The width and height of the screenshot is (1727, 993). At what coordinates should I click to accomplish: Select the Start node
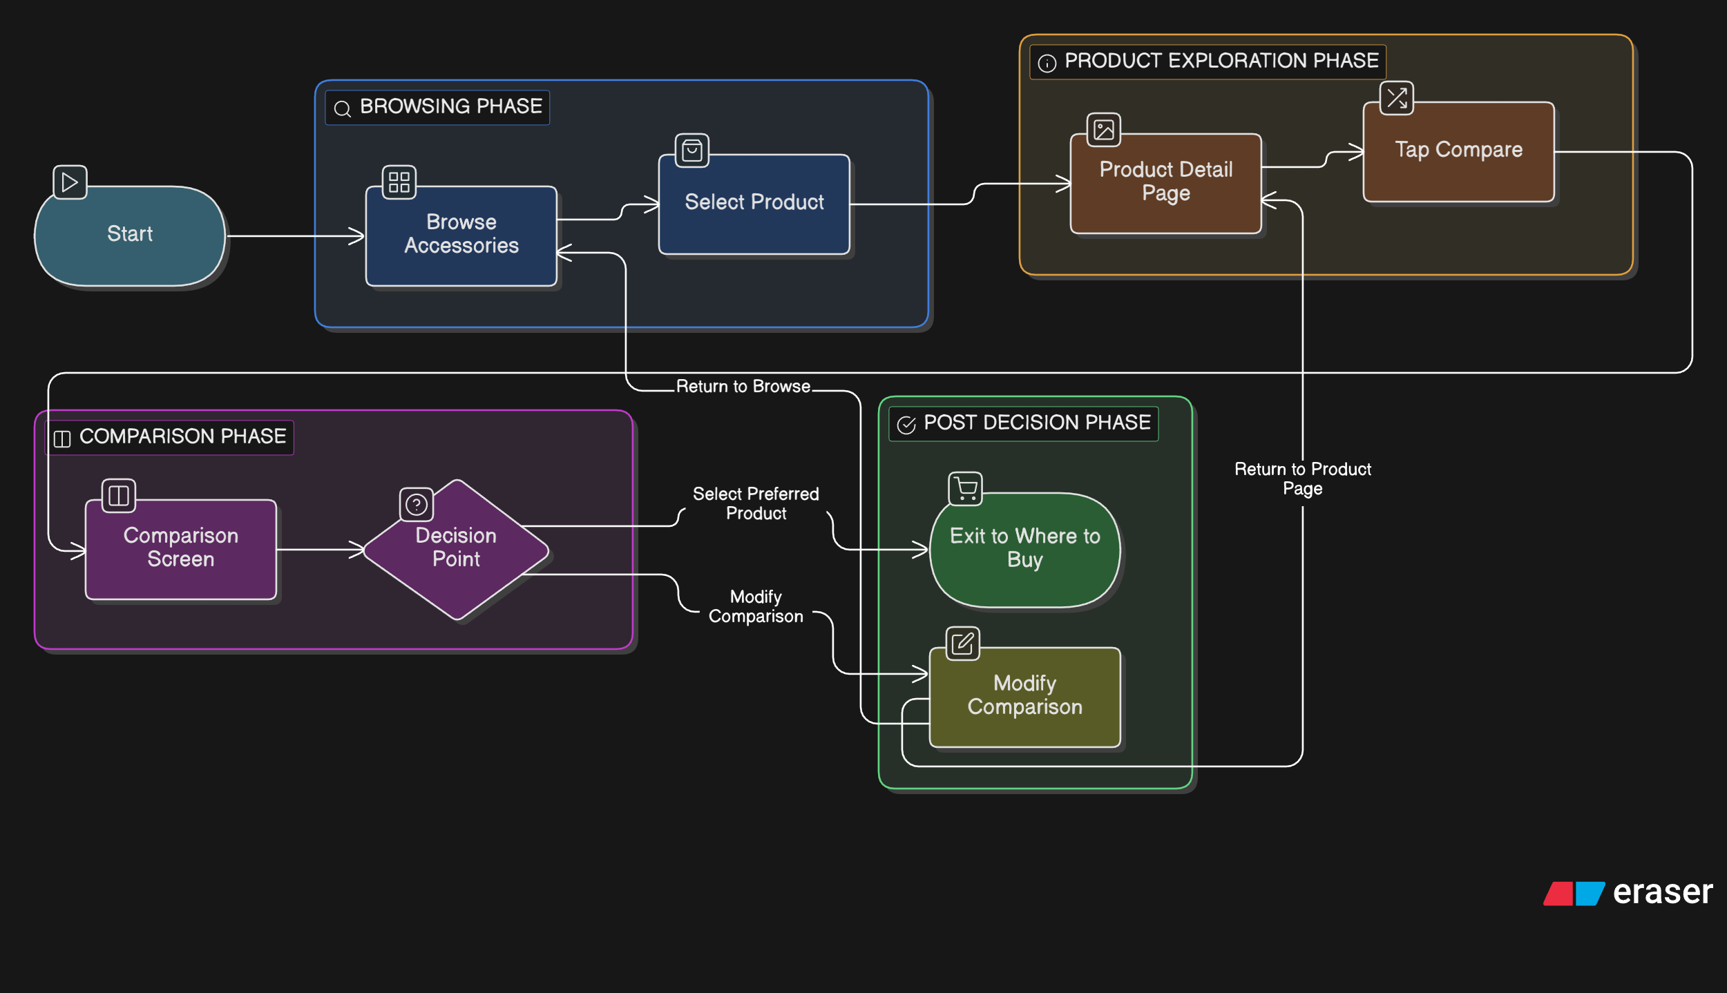click(130, 235)
